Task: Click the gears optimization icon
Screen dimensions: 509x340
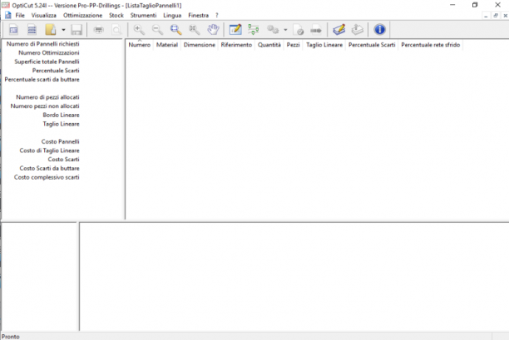Action: click(x=273, y=30)
